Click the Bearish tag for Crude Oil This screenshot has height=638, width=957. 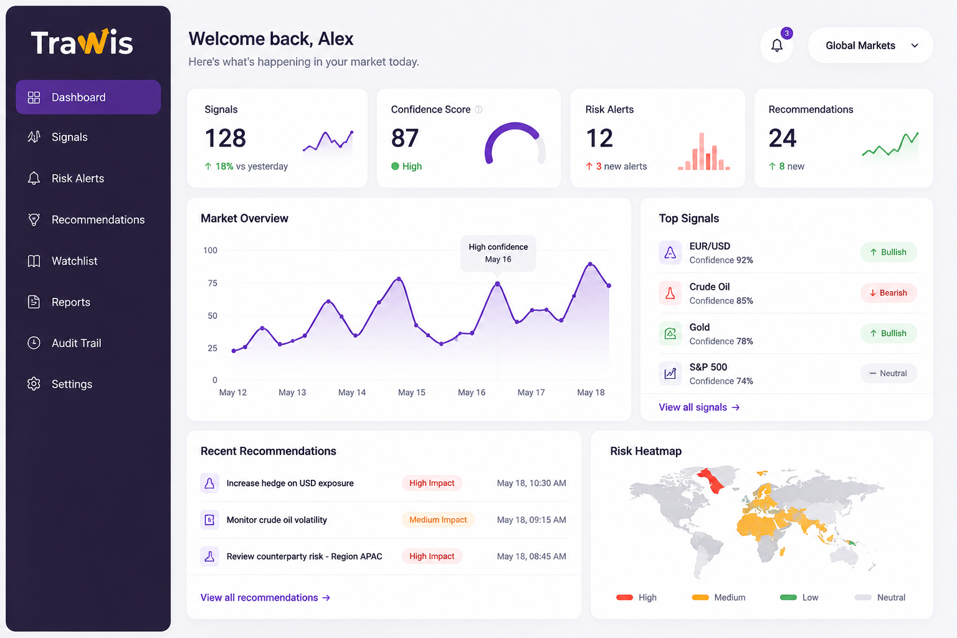coord(888,293)
